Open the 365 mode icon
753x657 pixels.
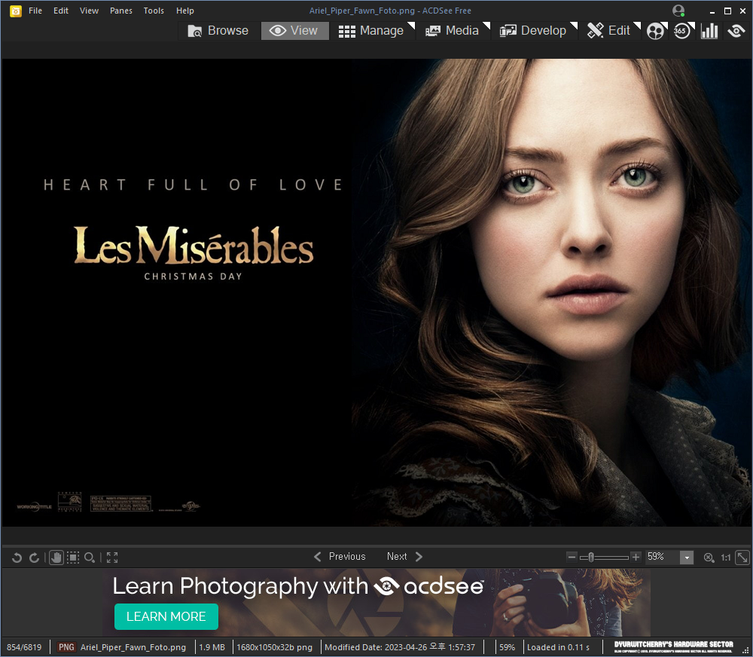[x=682, y=31]
